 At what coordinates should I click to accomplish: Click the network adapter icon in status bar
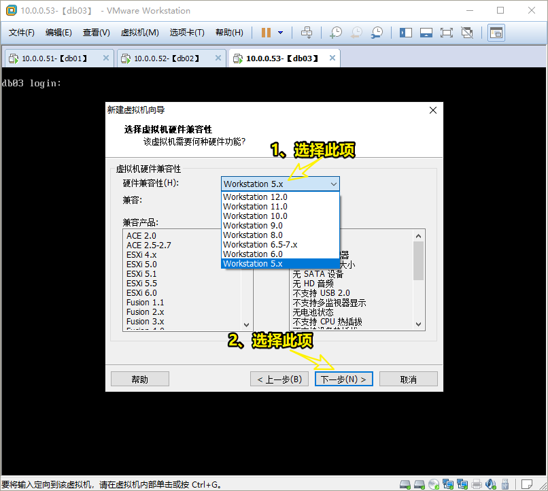coord(449,483)
